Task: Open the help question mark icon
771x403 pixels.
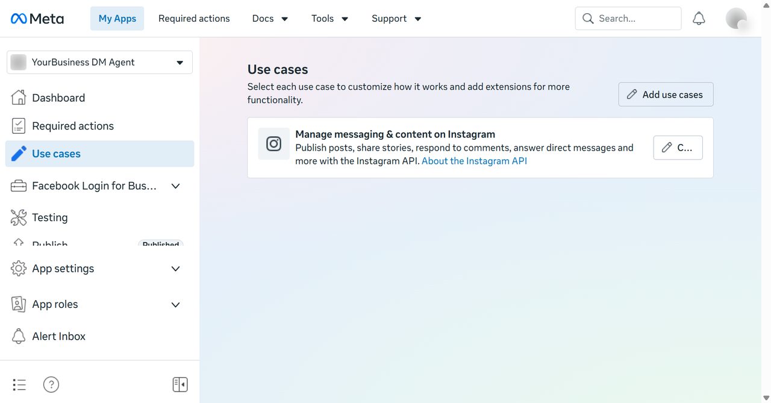Action: [51, 384]
